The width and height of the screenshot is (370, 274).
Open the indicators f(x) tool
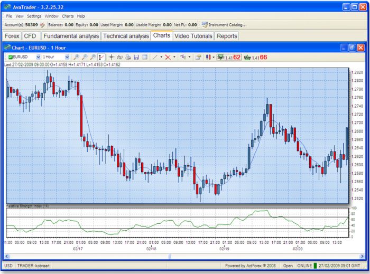coord(119,57)
